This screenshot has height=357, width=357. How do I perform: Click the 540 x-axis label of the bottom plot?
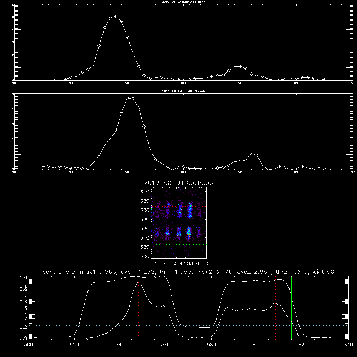[120, 345]
